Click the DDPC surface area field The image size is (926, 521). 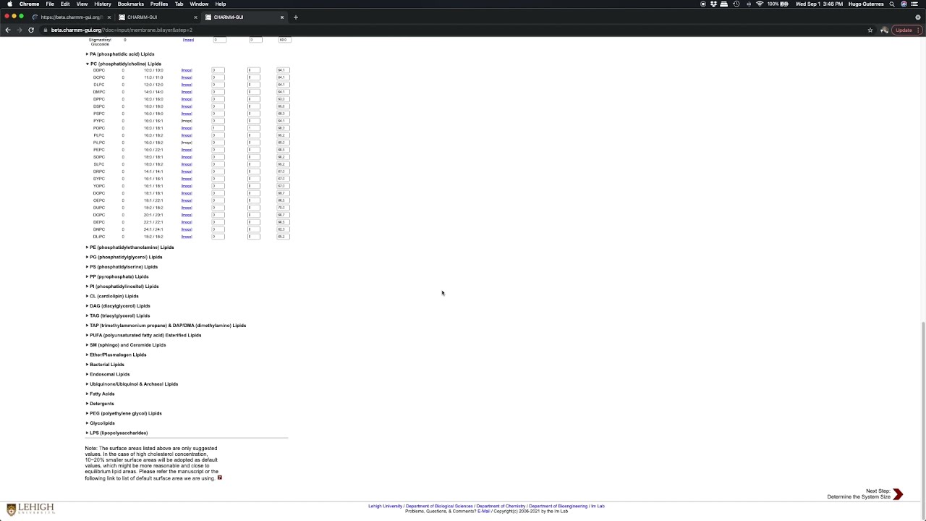point(283,70)
